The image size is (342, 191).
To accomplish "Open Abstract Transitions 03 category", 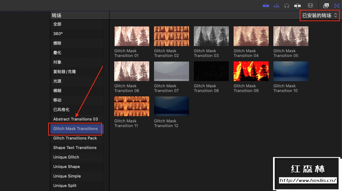I will pos(77,119).
